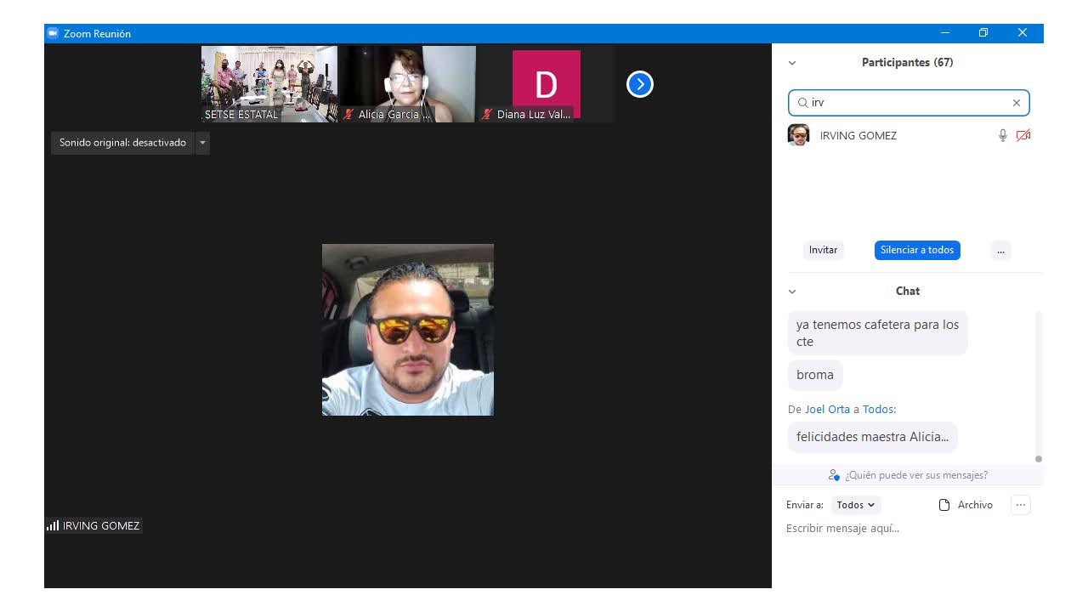Image resolution: width=1088 pixels, height=612 pixels.
Task: Open the Enviar a Todos dropdown
Action: [856, 505]
